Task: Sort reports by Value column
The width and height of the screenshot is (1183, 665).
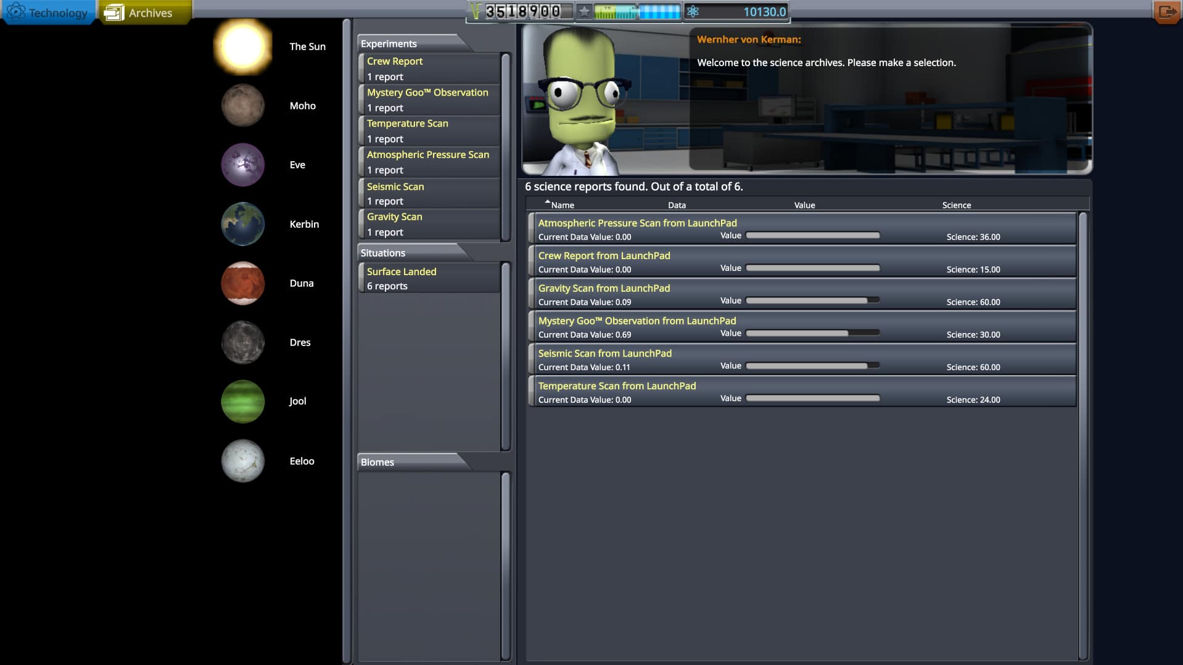Action: click(x=804, y=205)
